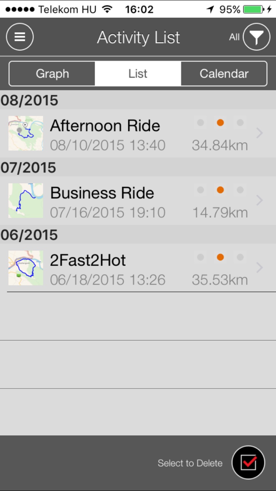Switch to the Graph tab
276x491 pixels.
[52, 74]
